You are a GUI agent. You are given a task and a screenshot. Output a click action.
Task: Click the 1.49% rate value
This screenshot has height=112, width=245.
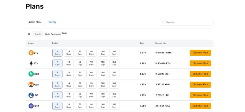pos(143,63)
